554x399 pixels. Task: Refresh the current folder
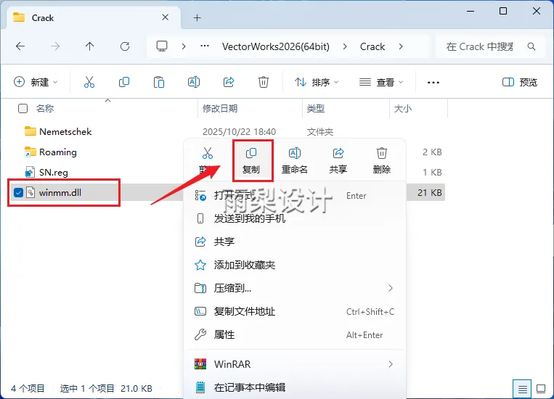[125, 46]
